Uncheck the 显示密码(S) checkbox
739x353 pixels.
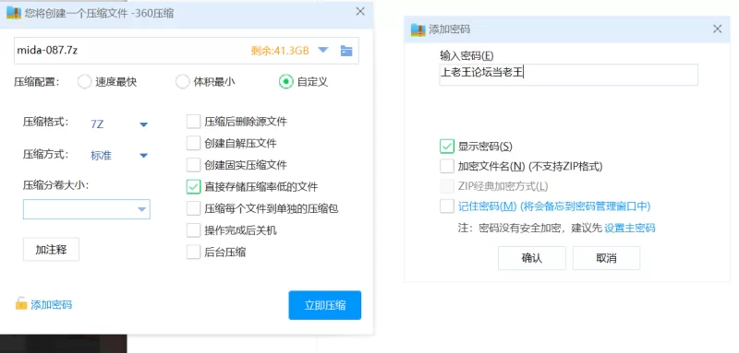(x=446, y=147)
